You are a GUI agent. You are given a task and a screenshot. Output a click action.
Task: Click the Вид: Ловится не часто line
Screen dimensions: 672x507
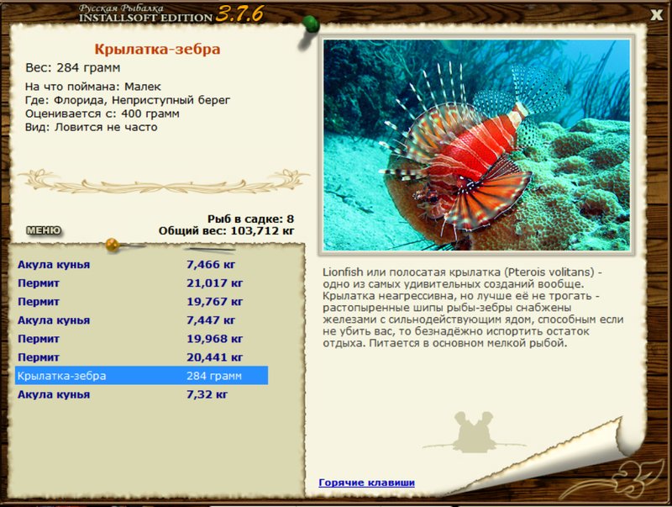92,128
